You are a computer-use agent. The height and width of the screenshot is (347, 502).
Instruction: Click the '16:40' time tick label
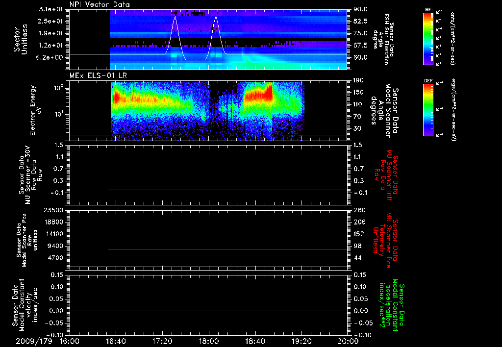pos(116,341)
